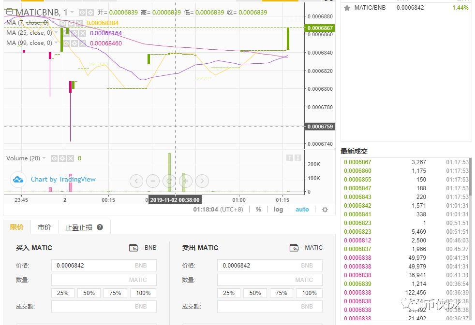This screenshot has height=325, width=475.
Task: Click sell total BNB field
Action: [270, 307]
